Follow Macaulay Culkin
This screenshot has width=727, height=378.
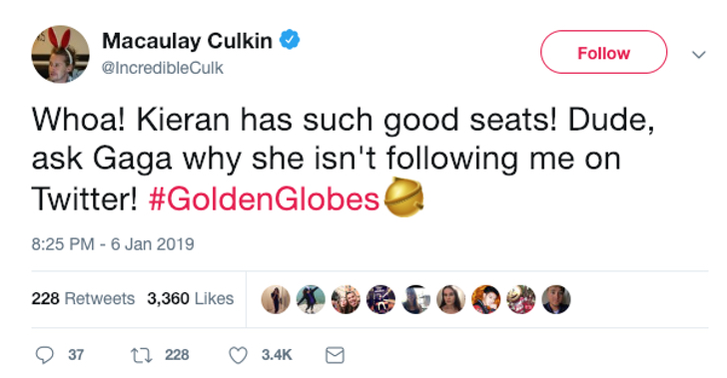pos(603,52)
